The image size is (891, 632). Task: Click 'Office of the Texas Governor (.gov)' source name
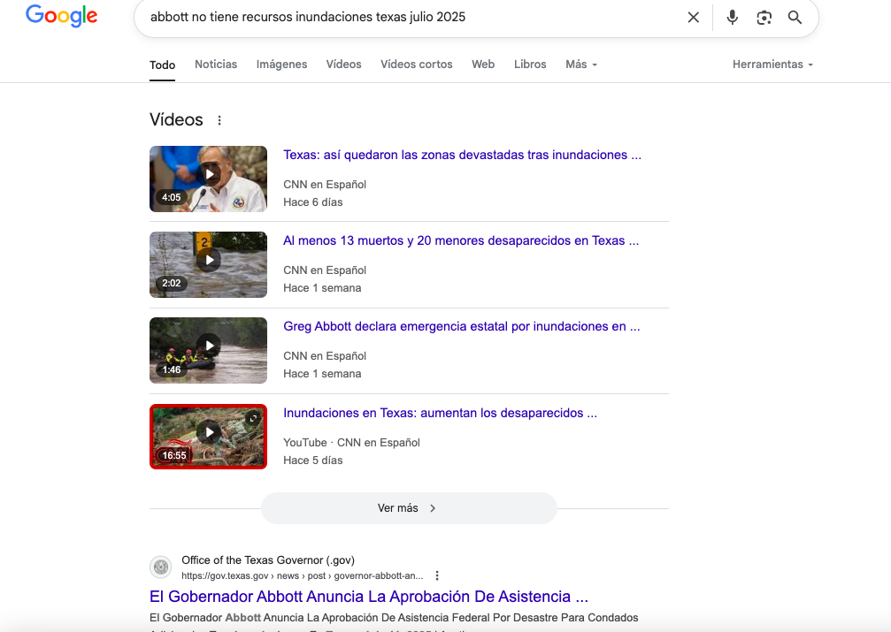point(268,560)
